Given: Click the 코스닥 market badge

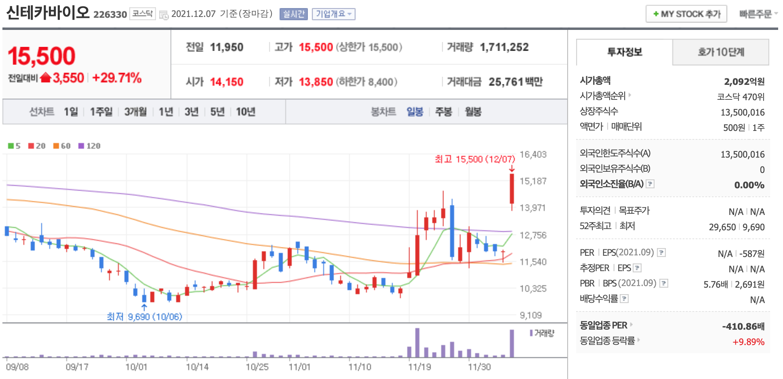Looking at the screenshot, I should coord(143,14).
